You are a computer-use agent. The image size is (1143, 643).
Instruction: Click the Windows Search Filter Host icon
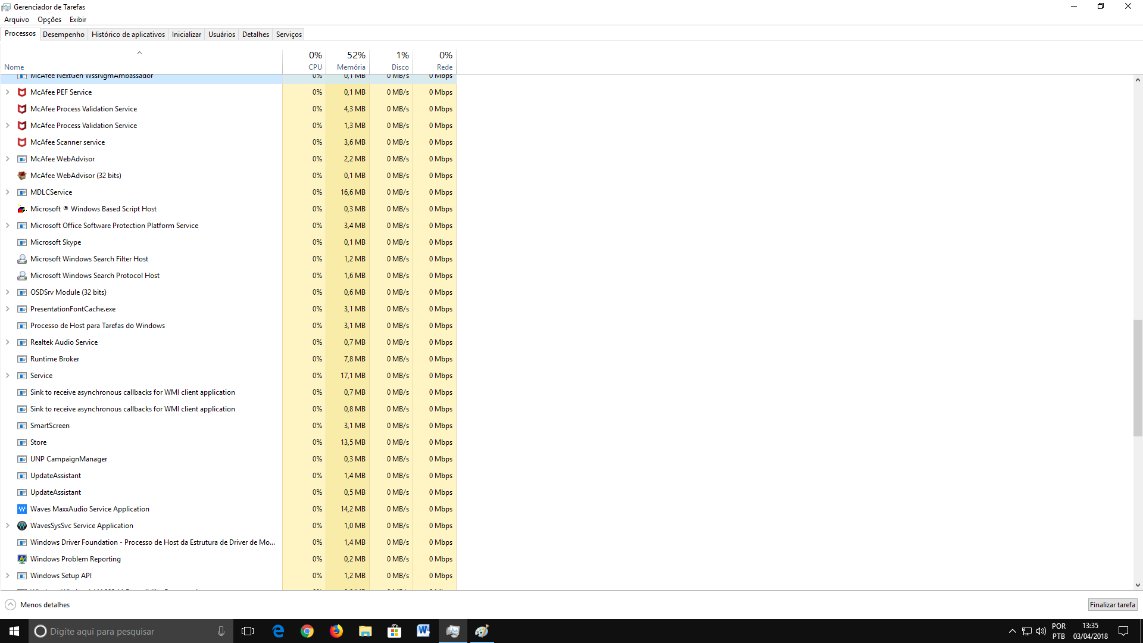point(22,259)
